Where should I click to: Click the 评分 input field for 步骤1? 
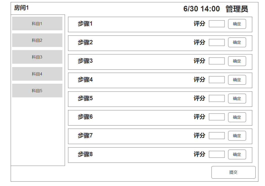click(x=217, y=24)
